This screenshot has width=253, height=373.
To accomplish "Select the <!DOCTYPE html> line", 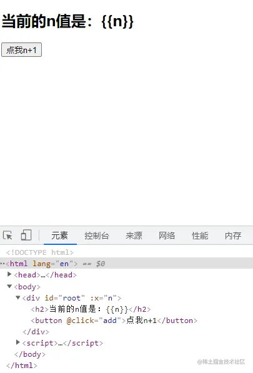I will pos(40,252).
